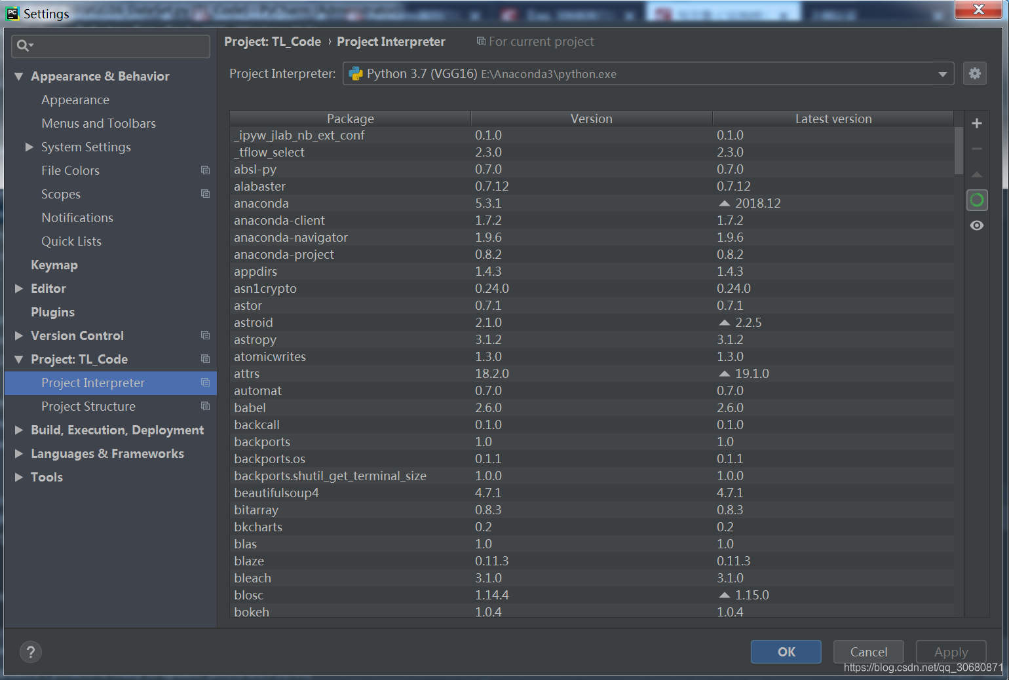Image resolution: width=1009 pixels, height=680 pixels.
Task: Focus the settings search field
Action: [x=111, y=46]
